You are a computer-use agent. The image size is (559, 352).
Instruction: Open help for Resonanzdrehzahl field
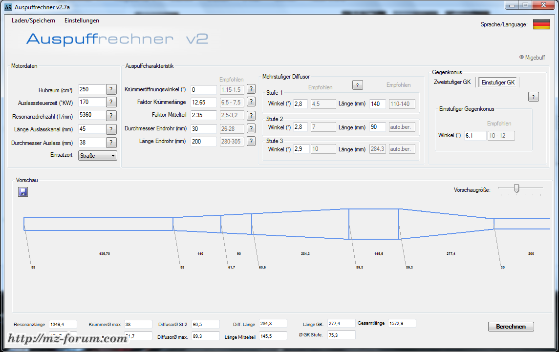[x=111, y=115]
